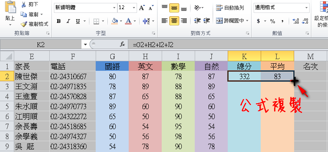
Task: Open fill color dropdown arrow
Action: (x=121, y=21)
